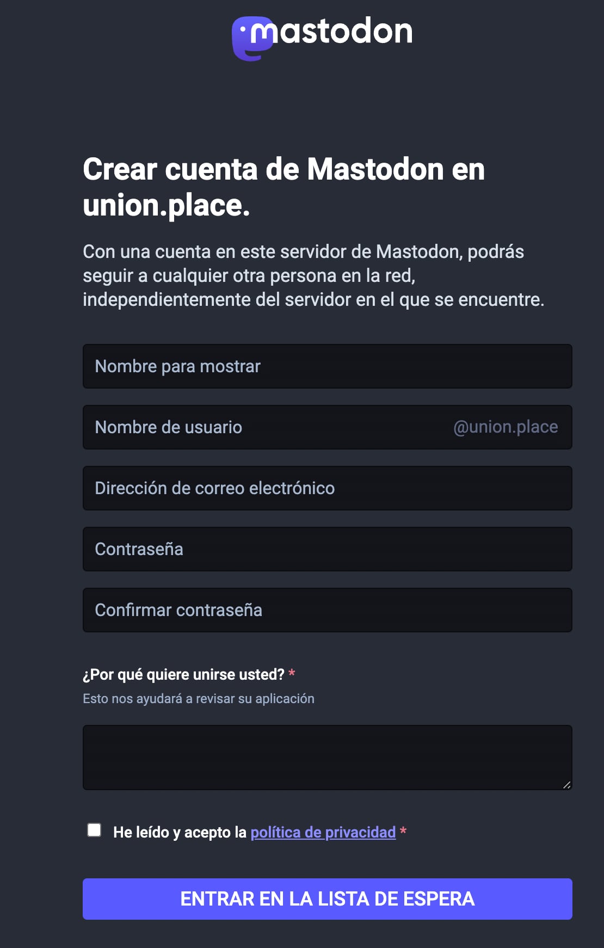Select the 'Dirección de correo electrónico' field
The height and width of the screenshot is (948, 604).
click(x=326, y=488)
